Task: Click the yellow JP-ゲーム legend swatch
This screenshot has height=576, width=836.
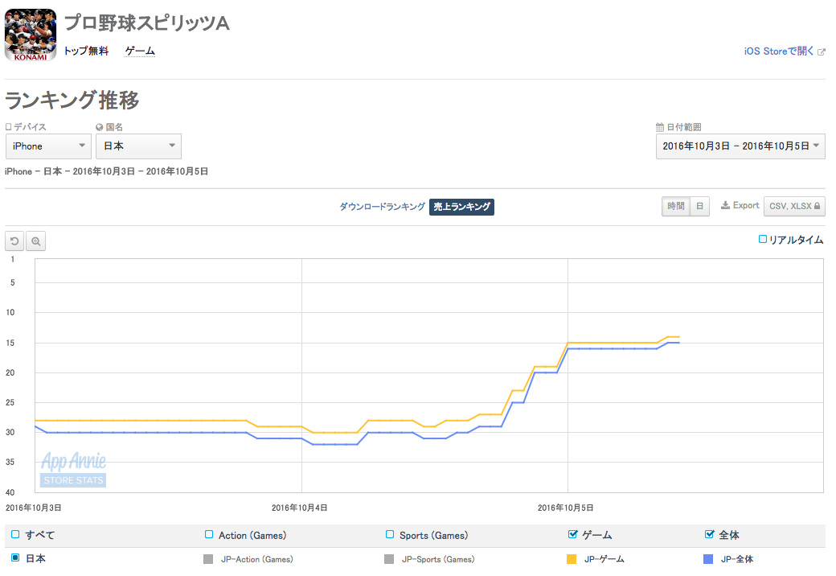Action: [x=572, y=559]
